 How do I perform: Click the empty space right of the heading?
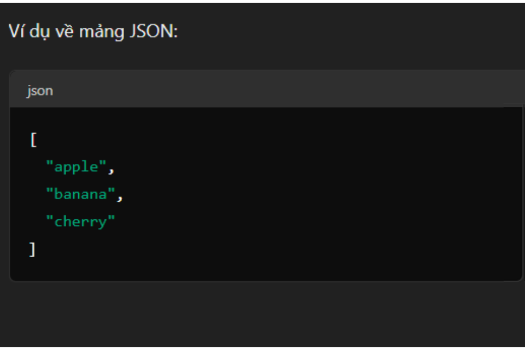tap(350, 31)
